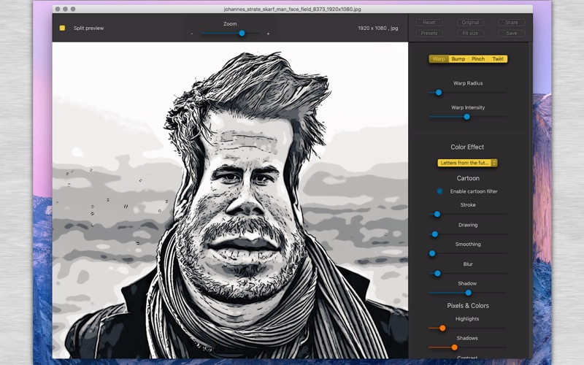
Task: Toggle the Split preview checkbox
Action: (62, 28)
